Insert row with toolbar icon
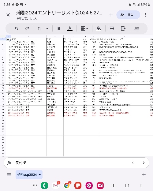153x191 pixels. (112, 29)
